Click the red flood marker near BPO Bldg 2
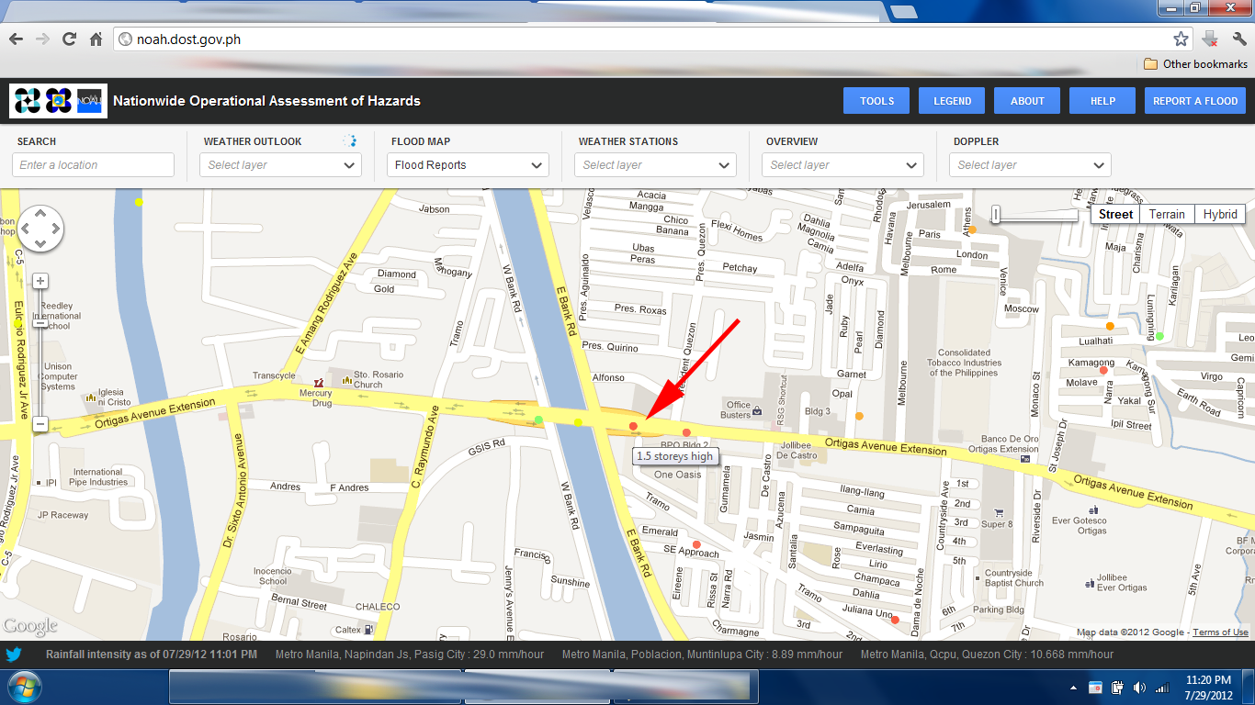The width and height of the screenshot is (1255, 705). click(x=686, y=432)
